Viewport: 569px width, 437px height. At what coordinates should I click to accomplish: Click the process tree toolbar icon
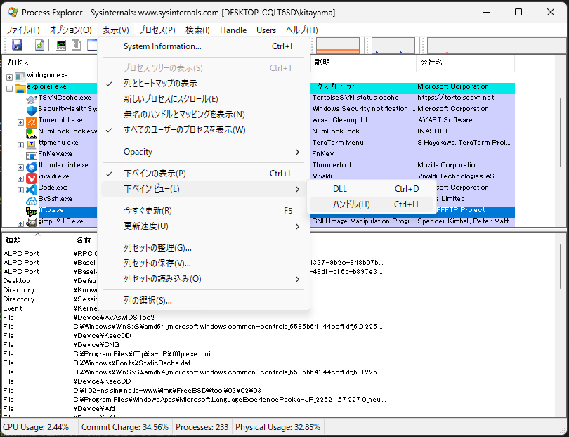click(76, 45)
